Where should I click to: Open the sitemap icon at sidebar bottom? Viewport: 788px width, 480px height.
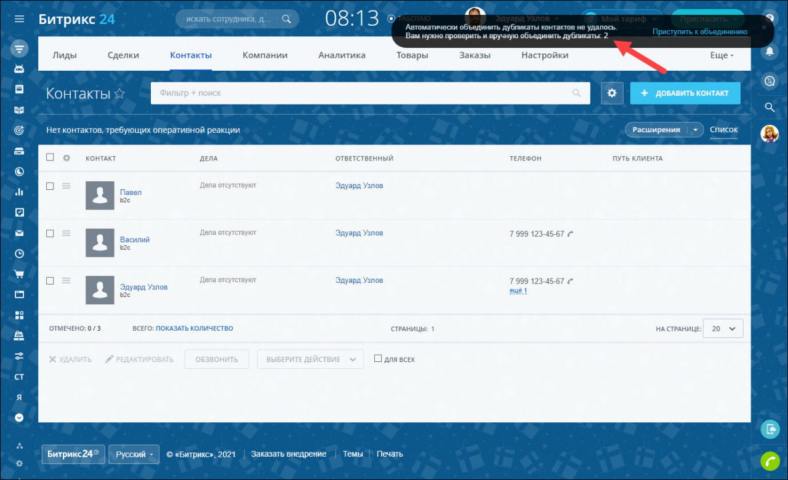click(19, 446)
